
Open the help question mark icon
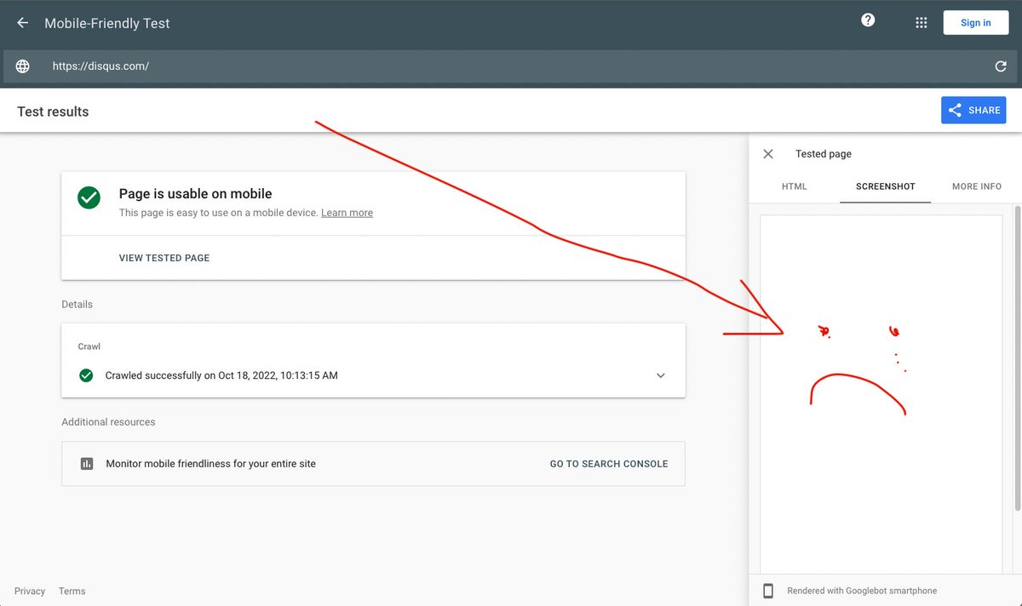[868, 20]
